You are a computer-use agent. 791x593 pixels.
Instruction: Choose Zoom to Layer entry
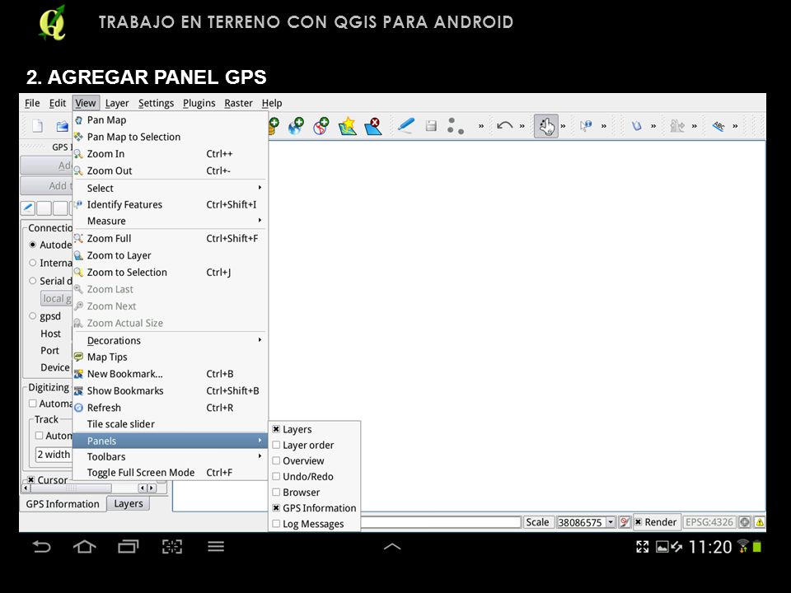tap(170, 255)
